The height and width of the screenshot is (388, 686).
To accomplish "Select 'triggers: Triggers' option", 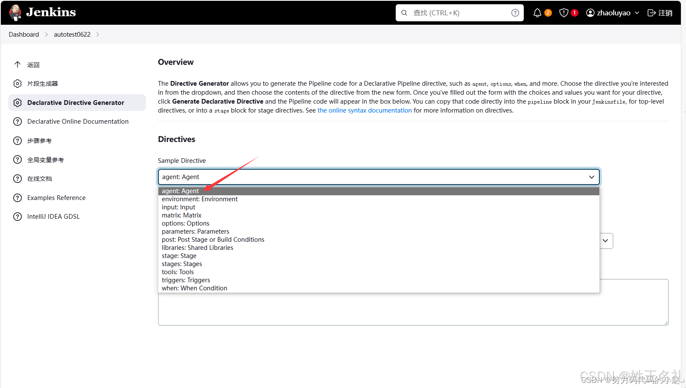I will tap(379, 280).
